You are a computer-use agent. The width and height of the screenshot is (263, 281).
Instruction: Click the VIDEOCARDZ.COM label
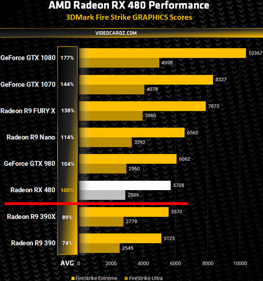[116, 33]
